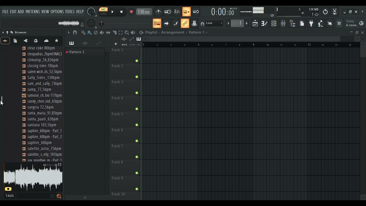Select the Draw pencil tool in Playlist
366x206 pixels.
[83, 33]
